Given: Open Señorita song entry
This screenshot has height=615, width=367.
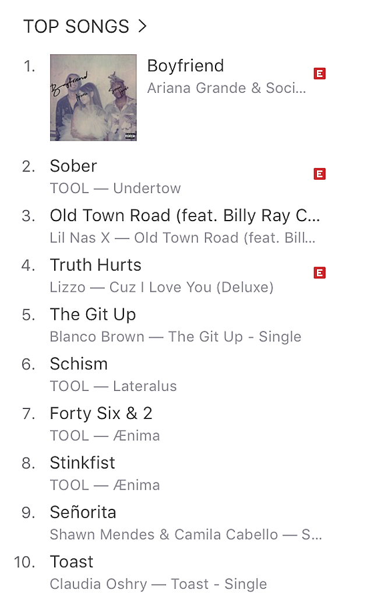Looking at the screenshot, I should (83, 512).
